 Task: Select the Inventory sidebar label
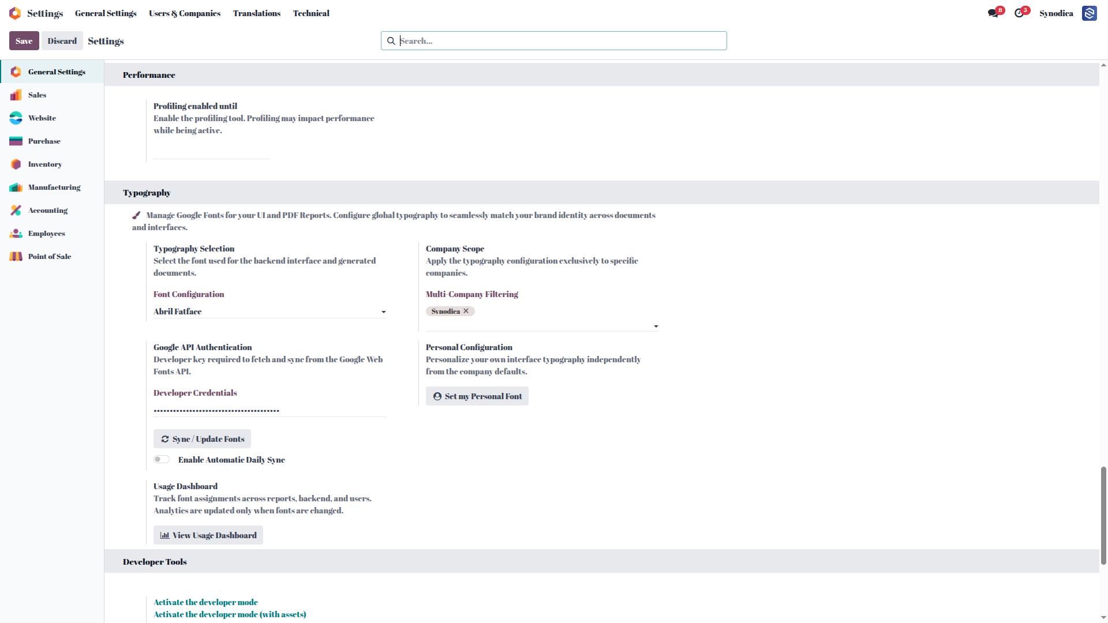(45, 164)
